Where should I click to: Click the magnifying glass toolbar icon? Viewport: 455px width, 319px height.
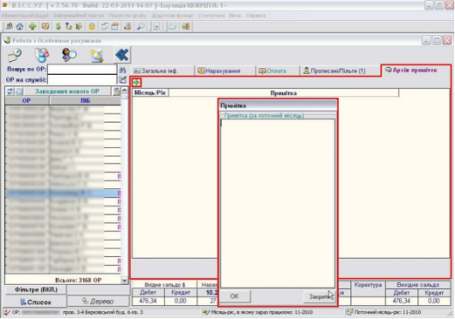(141, 27)
